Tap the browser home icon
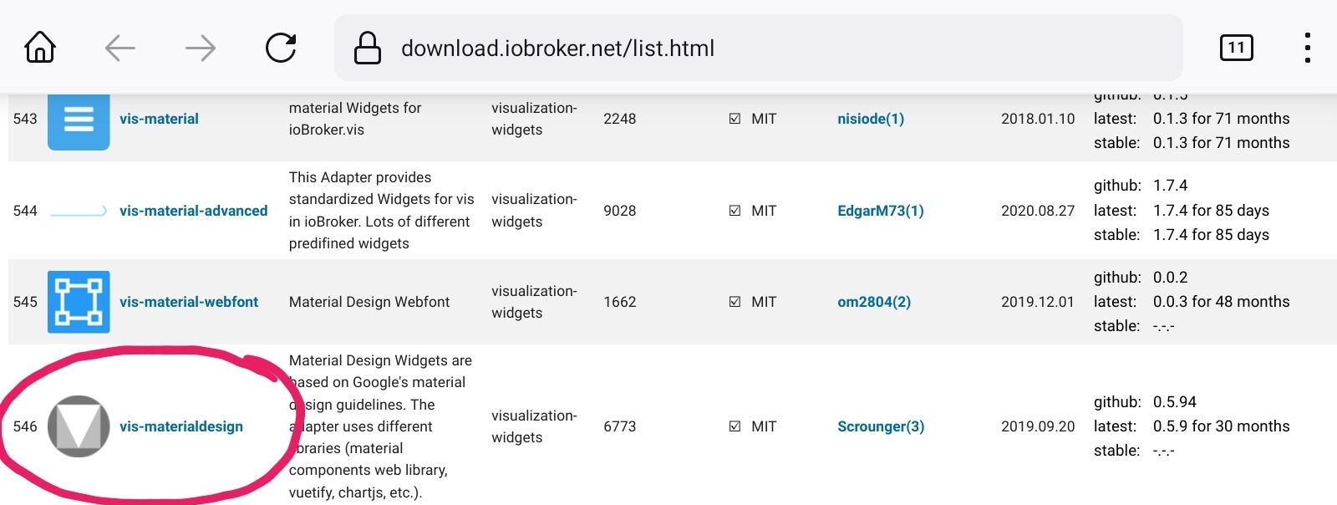This screenshot has width=1337, height=505. 40,48
